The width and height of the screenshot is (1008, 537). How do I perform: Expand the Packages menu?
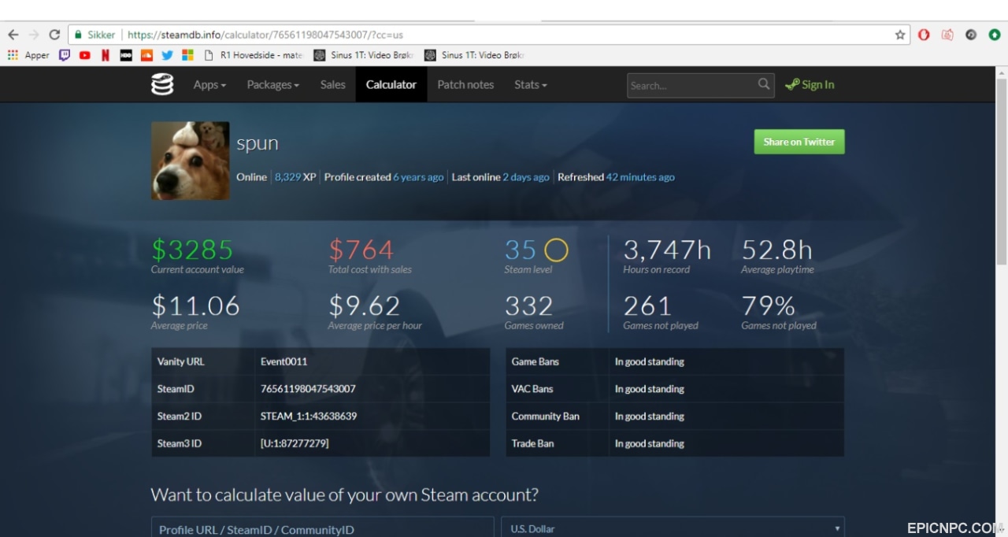272,84
